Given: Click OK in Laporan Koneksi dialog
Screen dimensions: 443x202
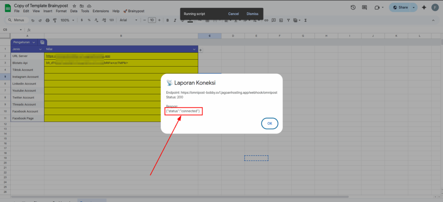Looking at the screenshot, I should tap(270, 123).
